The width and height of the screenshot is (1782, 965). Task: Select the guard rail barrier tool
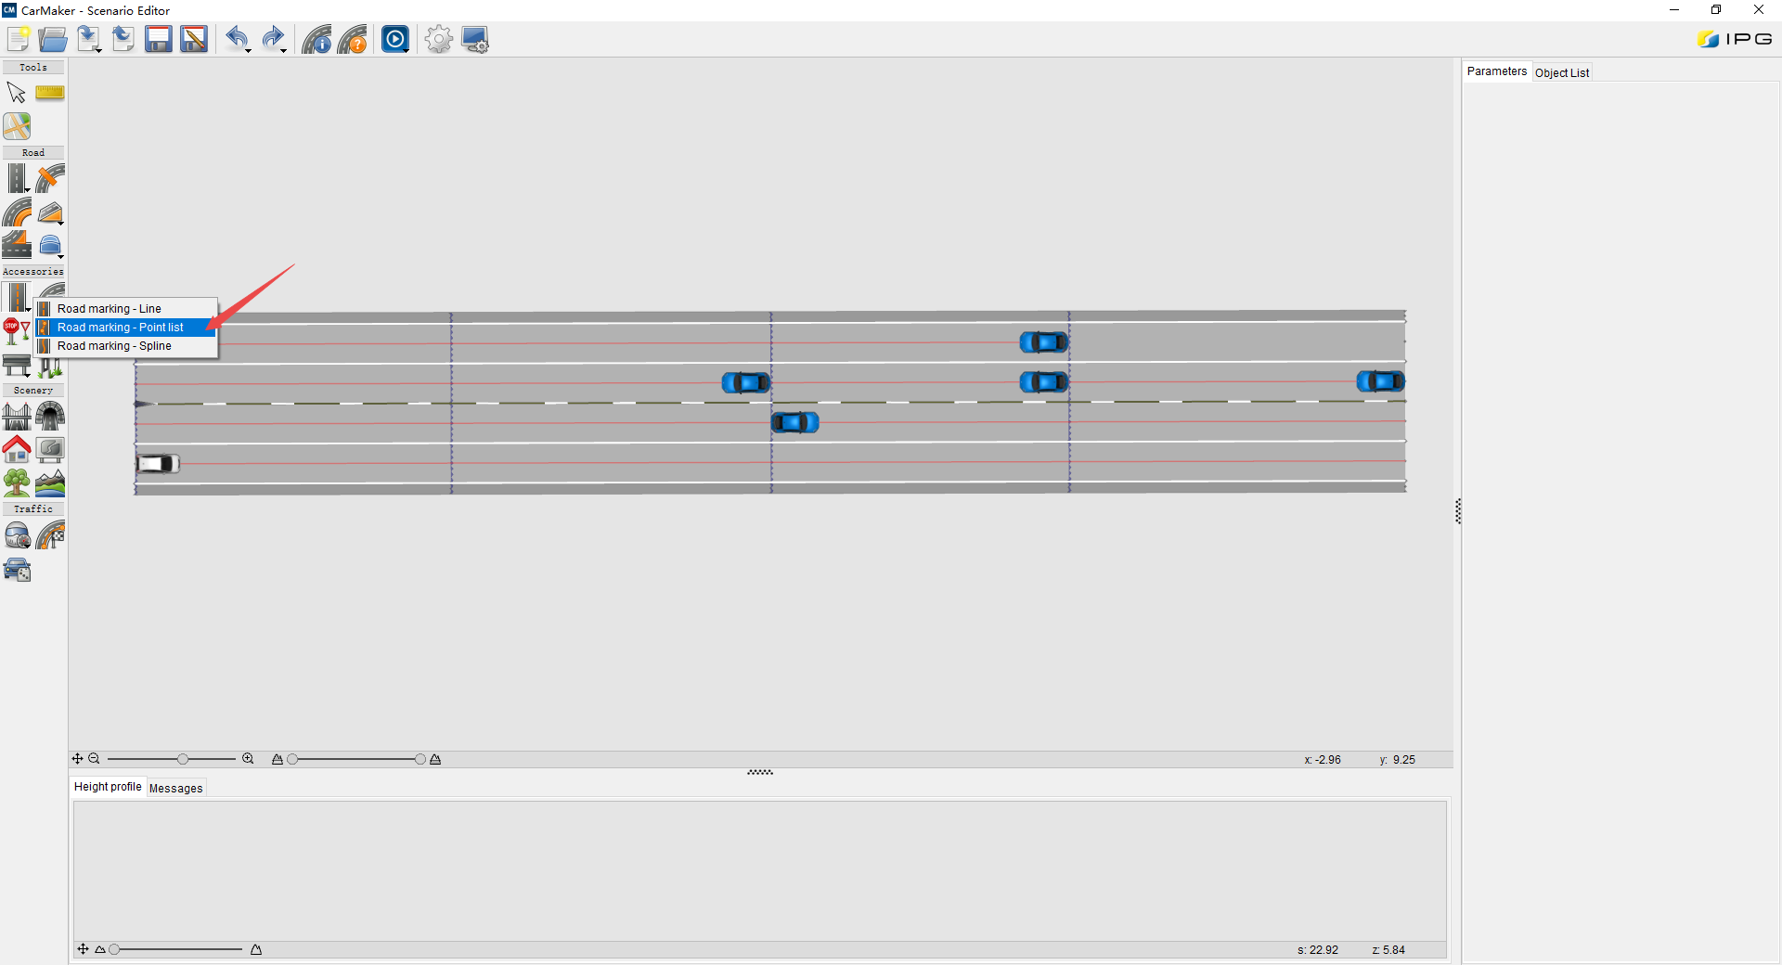17,365
